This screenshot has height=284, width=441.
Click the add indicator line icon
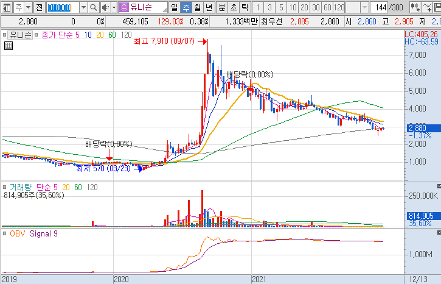[426, 7]
